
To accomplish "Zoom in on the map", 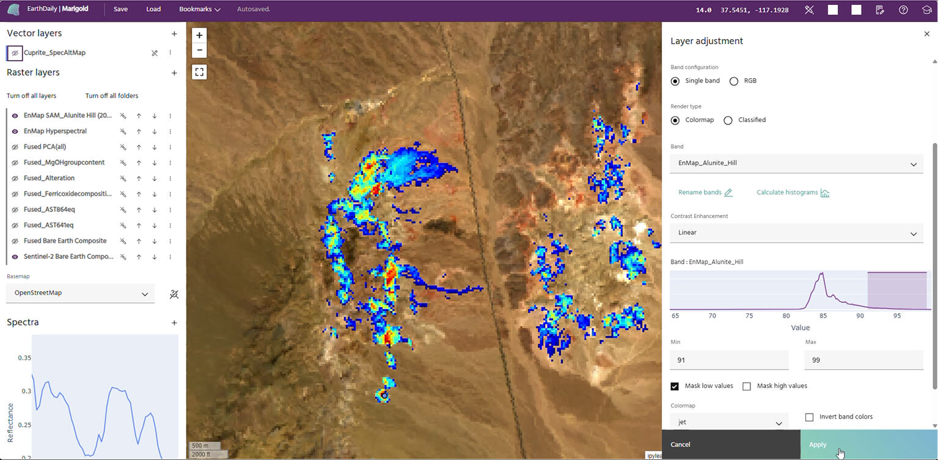I will pyautogui.click(x=199, y=35).
